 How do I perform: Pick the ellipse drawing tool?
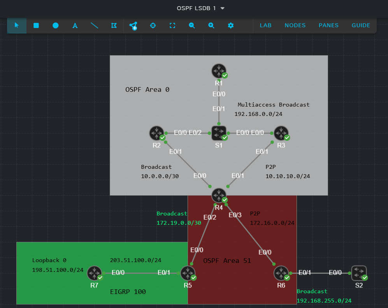[56, 26]
